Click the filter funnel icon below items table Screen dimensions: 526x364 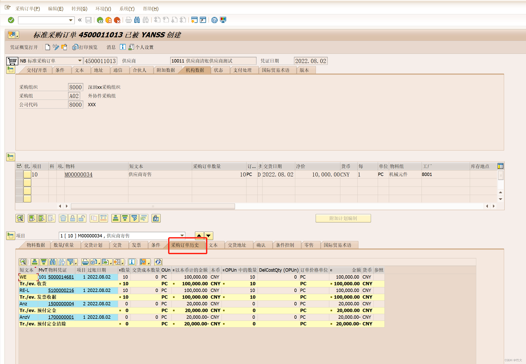pyautogui.click(x=134, y=218)
